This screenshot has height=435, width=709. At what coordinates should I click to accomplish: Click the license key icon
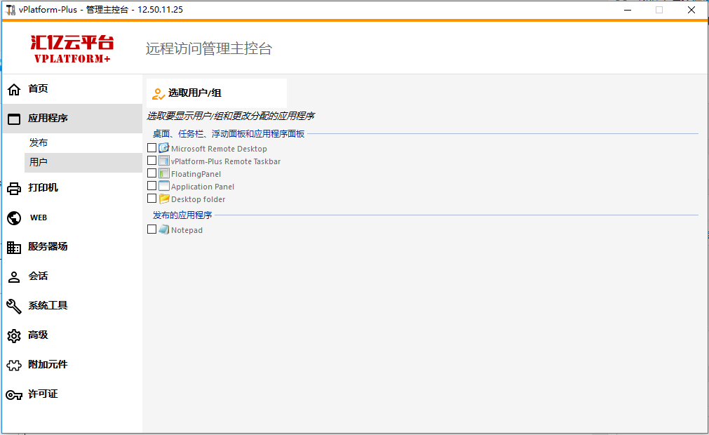point(14,394)
